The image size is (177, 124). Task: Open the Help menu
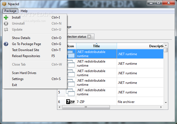(24, 11)
